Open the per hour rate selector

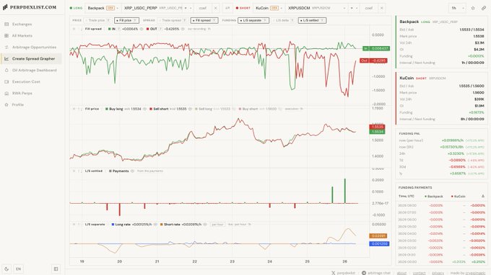pyautogui.click(x=217, y=225)
